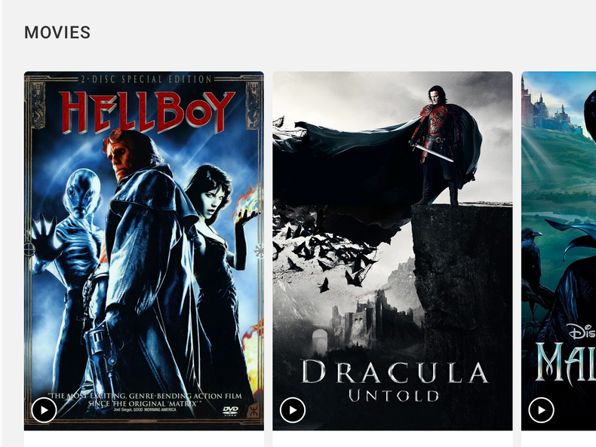Click the 2-Disc Special Edition banner text
This screenshot has height=447, width=596.
point(146,79)
